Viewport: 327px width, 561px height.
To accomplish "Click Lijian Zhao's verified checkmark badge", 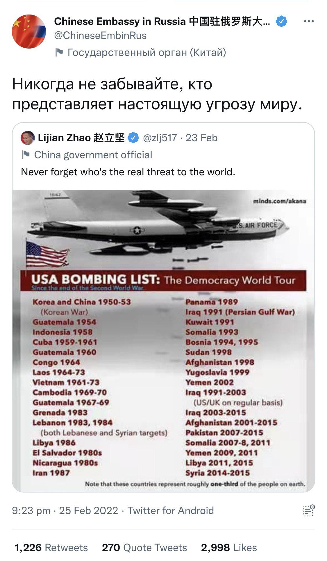I will tap(133, 138).
